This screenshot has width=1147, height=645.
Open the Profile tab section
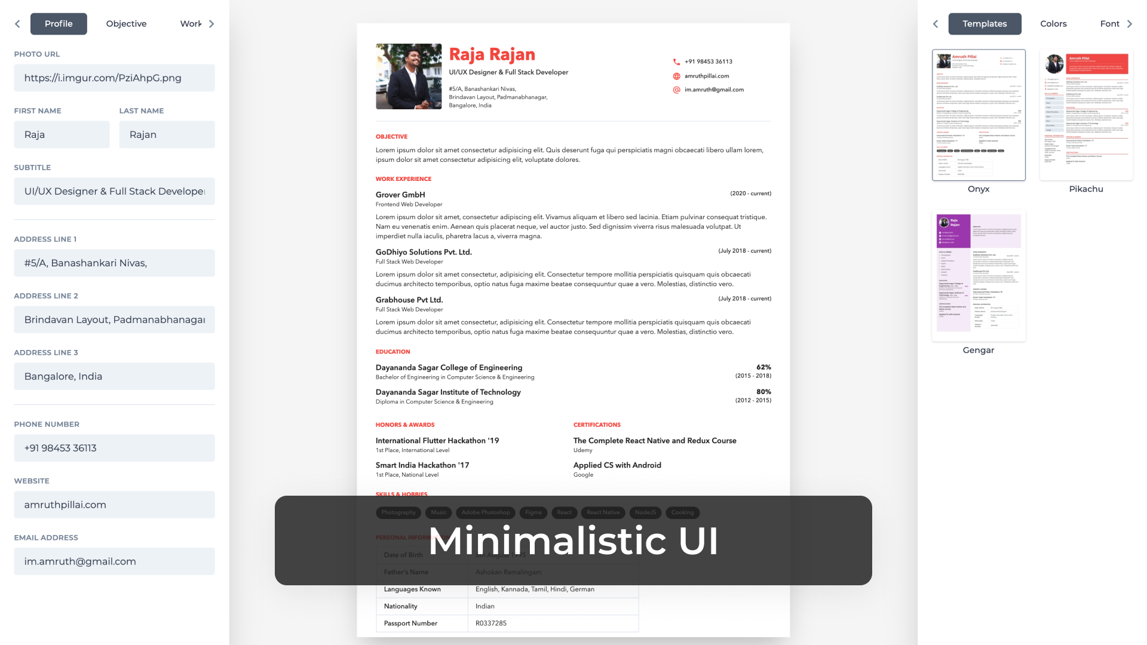pos(59,24)
